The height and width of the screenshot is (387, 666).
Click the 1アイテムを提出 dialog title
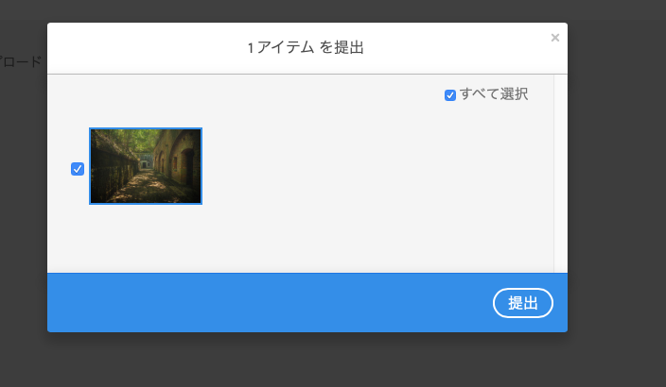(306, 47)
